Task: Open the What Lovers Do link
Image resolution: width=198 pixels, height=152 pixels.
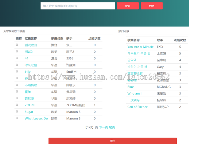Action: tap(36, 119)
